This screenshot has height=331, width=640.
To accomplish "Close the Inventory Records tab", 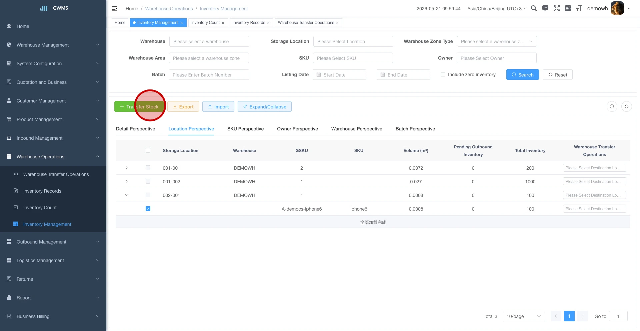I will pos(268,23).
